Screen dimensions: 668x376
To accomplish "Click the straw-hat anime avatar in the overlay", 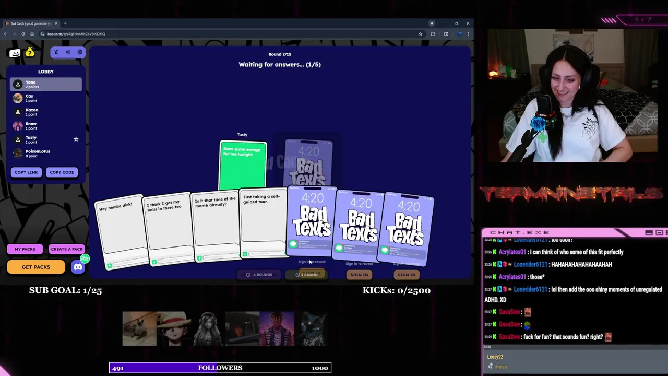I will pos(174,329).
